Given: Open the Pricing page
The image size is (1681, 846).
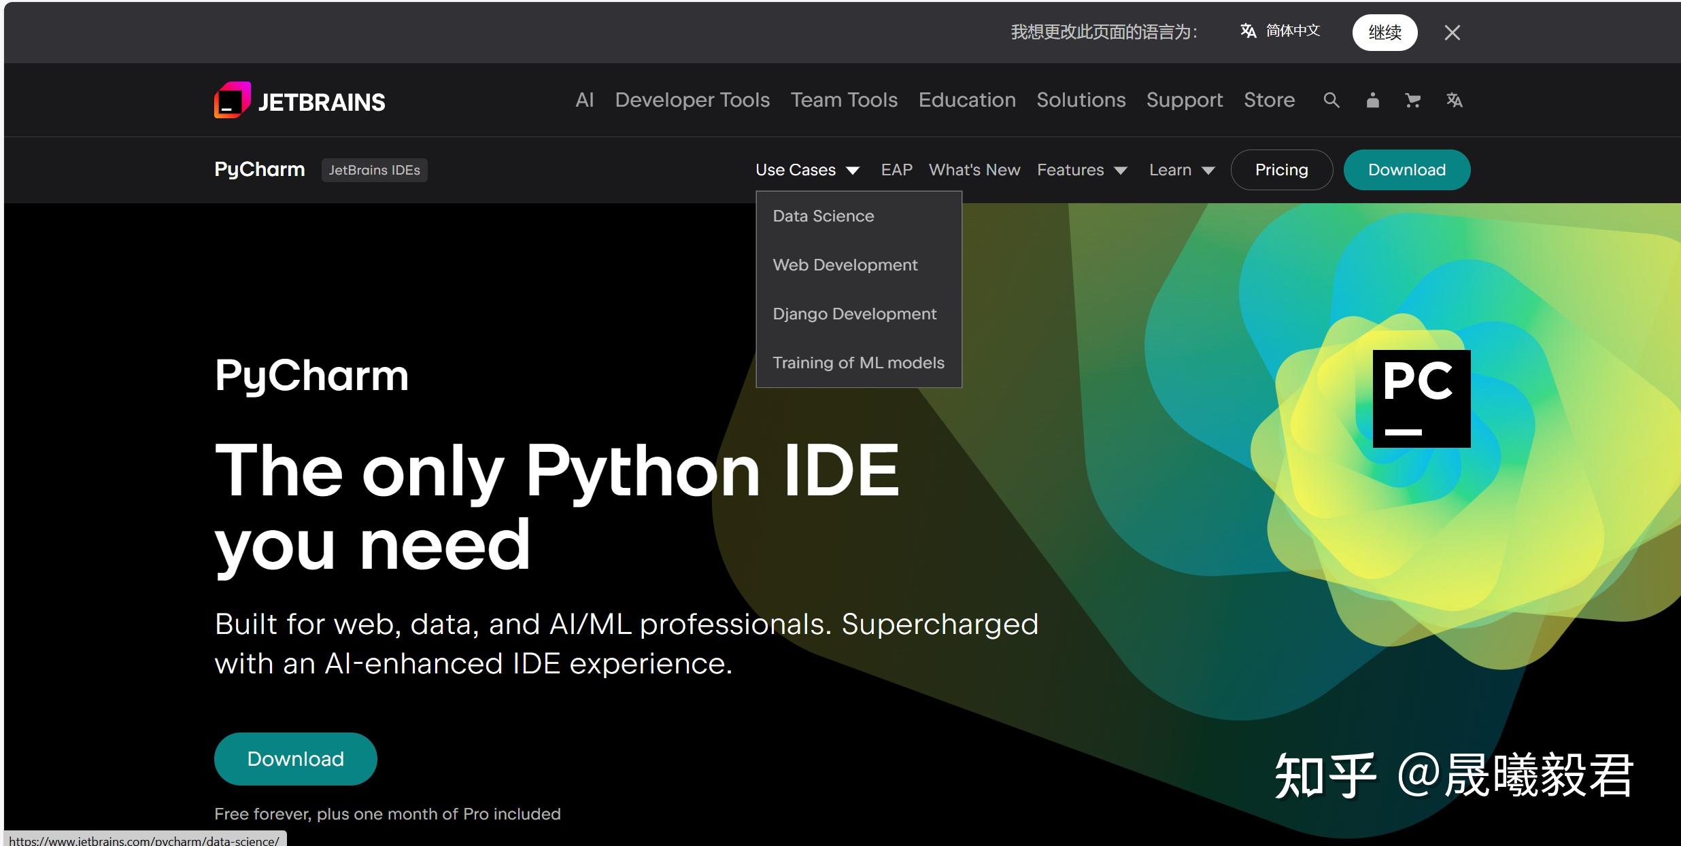Looking at the screenshot, I should click(1281, 170).
